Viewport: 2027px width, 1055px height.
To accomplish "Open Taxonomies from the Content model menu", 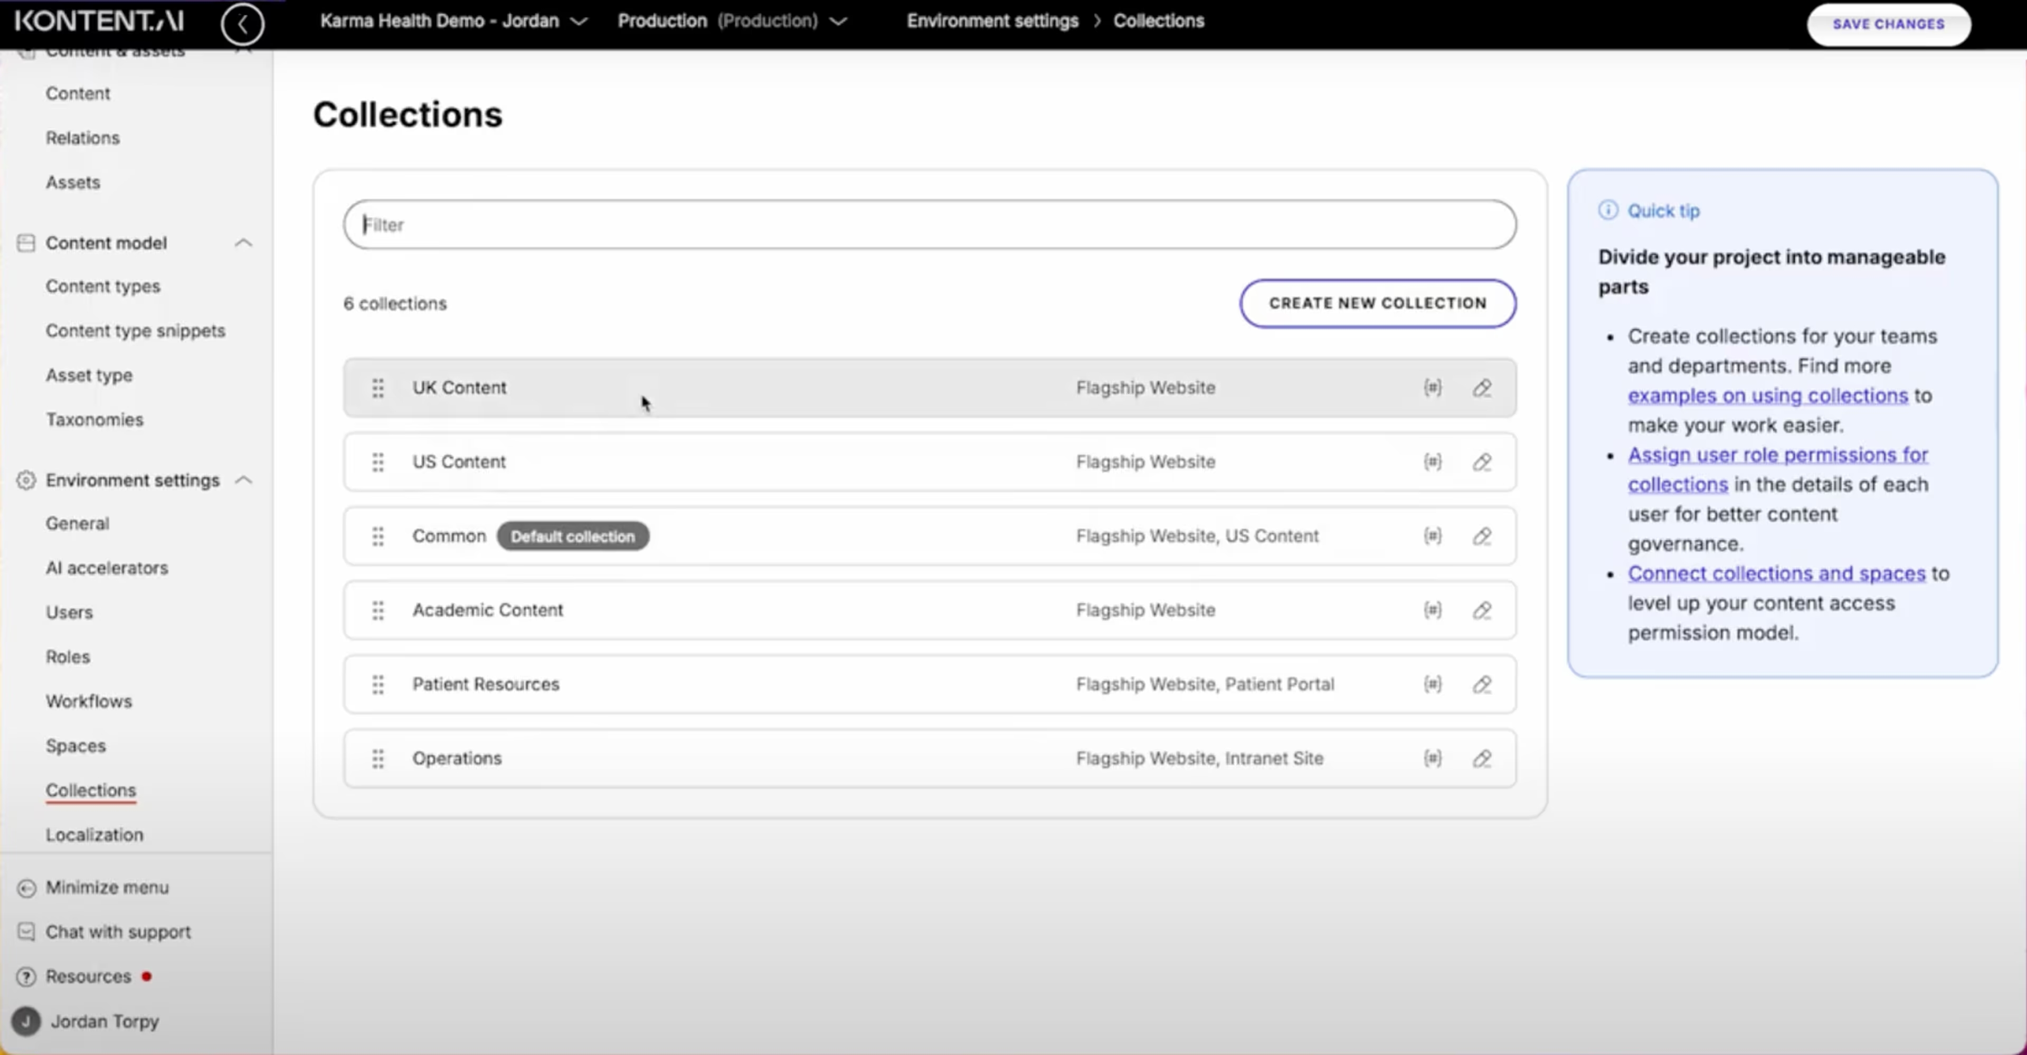I will (x=94, y=420).
